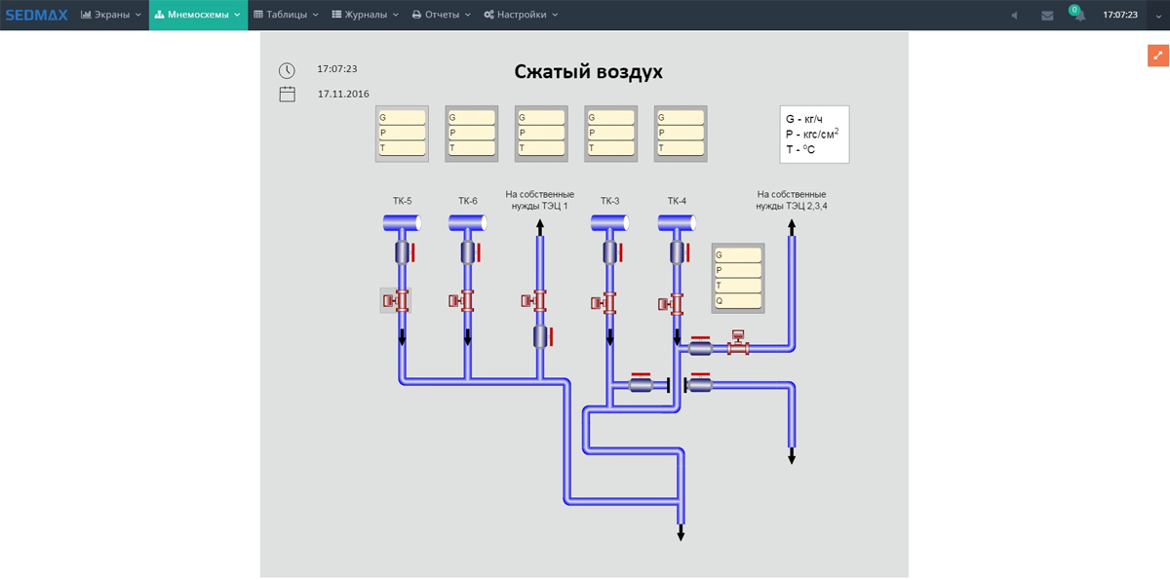Viewport: 1170px width, 580px height.
Task: Open the Экраны dropdown menu
Action: coord(110,15)
